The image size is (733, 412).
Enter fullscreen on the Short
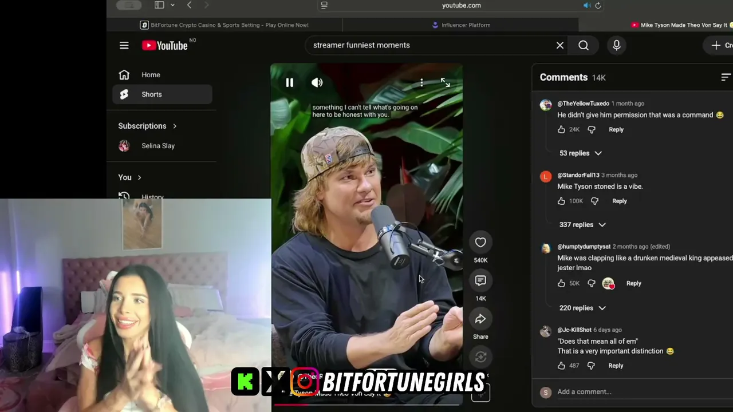(x=446, y=83)
